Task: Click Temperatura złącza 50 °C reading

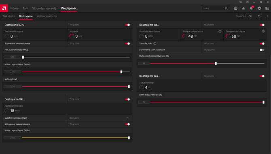Action: [233, 36]
